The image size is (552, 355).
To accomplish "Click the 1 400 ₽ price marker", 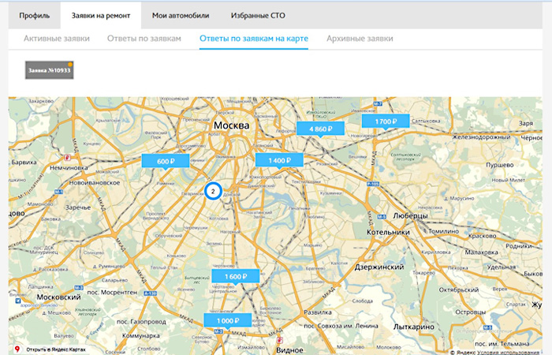I will pyautogui.click(x=279, y=160).
